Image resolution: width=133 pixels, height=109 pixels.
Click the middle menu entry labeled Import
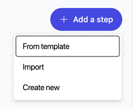coord(68,67)
